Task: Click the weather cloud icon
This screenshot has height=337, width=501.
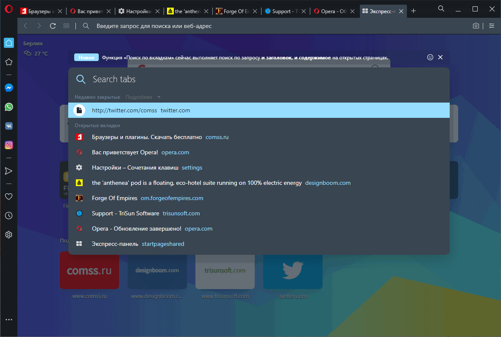Action: click(28, 53)
